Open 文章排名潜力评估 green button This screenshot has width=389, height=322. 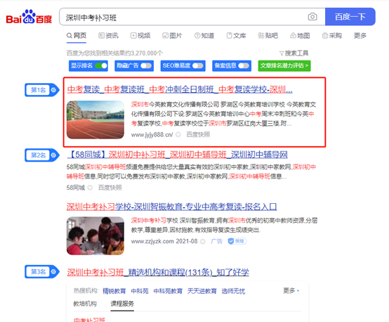(284, 65)
